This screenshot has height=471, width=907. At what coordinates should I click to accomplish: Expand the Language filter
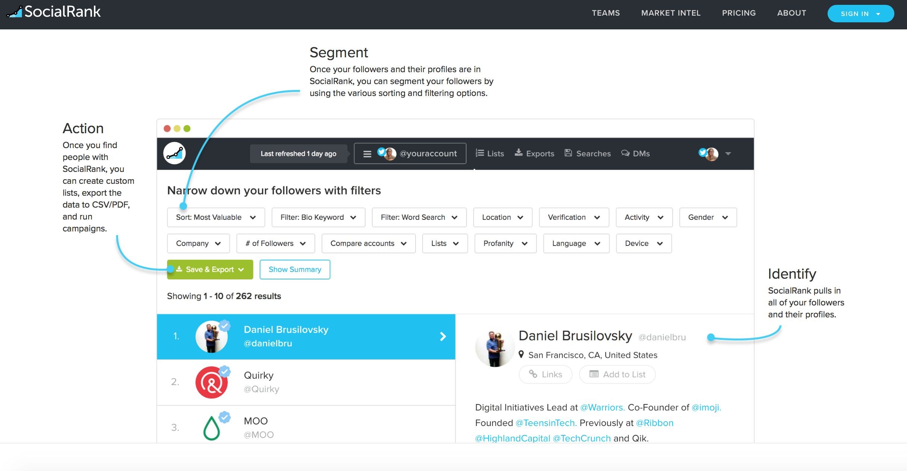point(576,243)
